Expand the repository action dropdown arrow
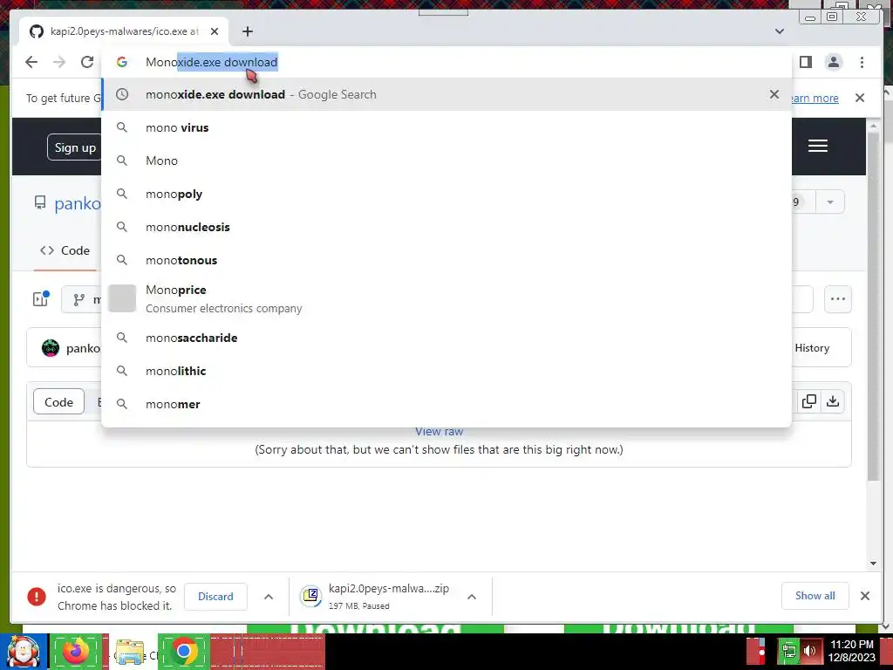Screen dimensions: 893x670 pyautogui.click(x=830, y=202)
